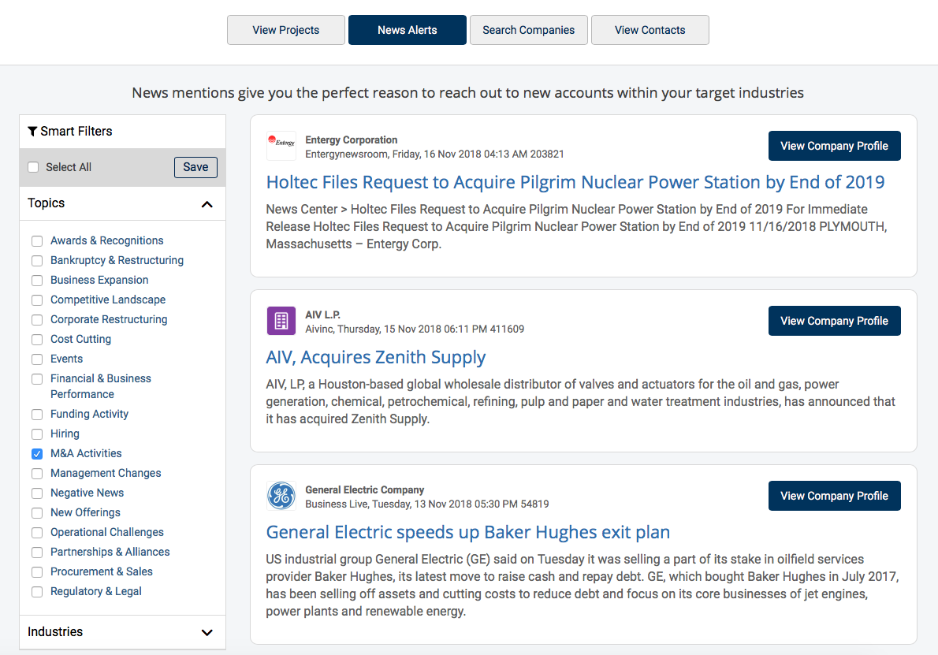Image resolution: width=938 pixels, height=655 pixels.
Task: Enable the Funding Activity checkbox
Action: (37, 415)
